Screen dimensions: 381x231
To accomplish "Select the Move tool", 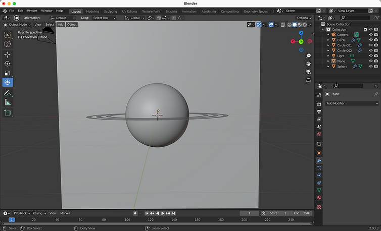I will coord(8,54).
